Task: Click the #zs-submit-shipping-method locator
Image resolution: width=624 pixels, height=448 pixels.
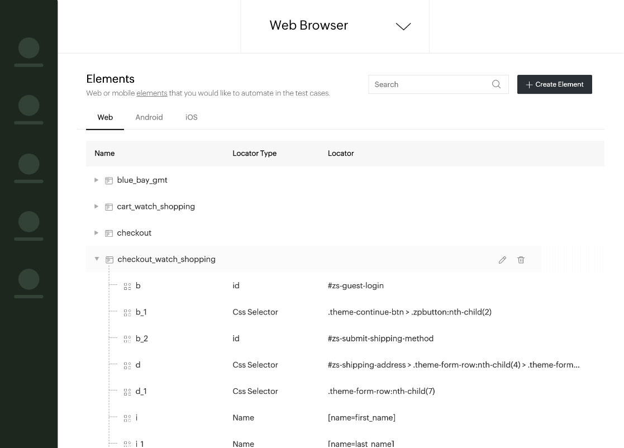Action: tap(380, 339)
